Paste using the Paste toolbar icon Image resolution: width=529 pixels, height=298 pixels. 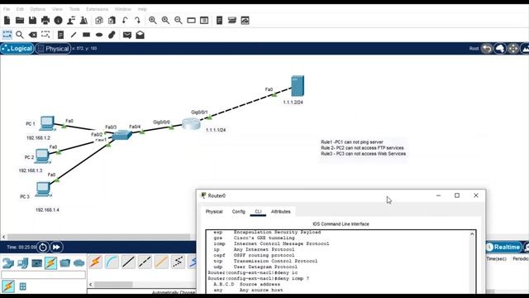pos(112,20)
